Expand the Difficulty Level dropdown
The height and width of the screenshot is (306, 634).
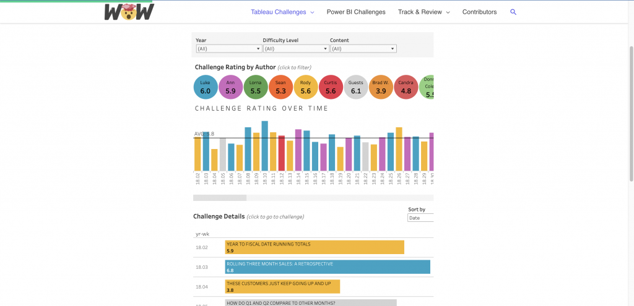tap(296, 49)
